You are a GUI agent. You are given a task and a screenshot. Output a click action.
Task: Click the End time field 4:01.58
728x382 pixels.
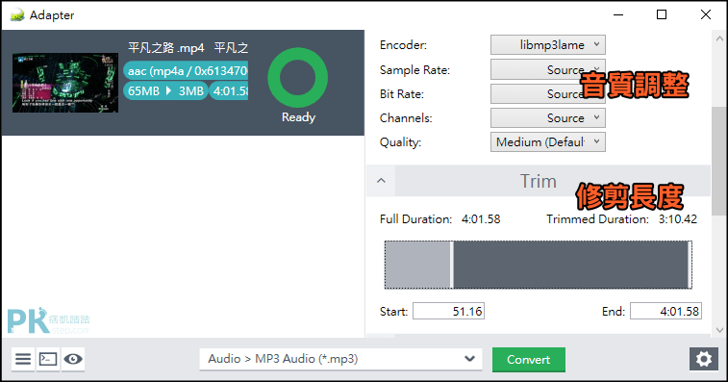point(665,312)
